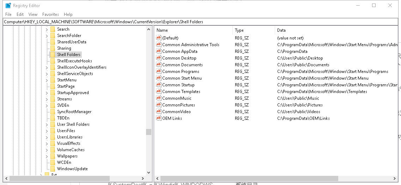This screenshot has width=401, height=185.
Task: Click the tree pane vertical scrollbar thumb
Action: tap(148, 132)
